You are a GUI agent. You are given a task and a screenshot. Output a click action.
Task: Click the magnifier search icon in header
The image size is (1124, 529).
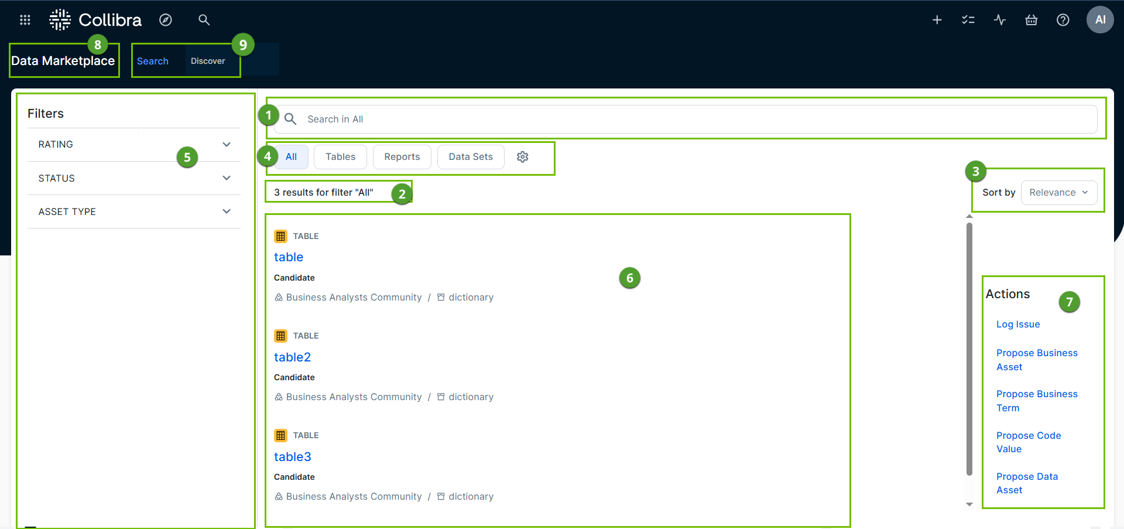204,20
